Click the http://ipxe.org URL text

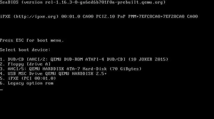[36, 17]
